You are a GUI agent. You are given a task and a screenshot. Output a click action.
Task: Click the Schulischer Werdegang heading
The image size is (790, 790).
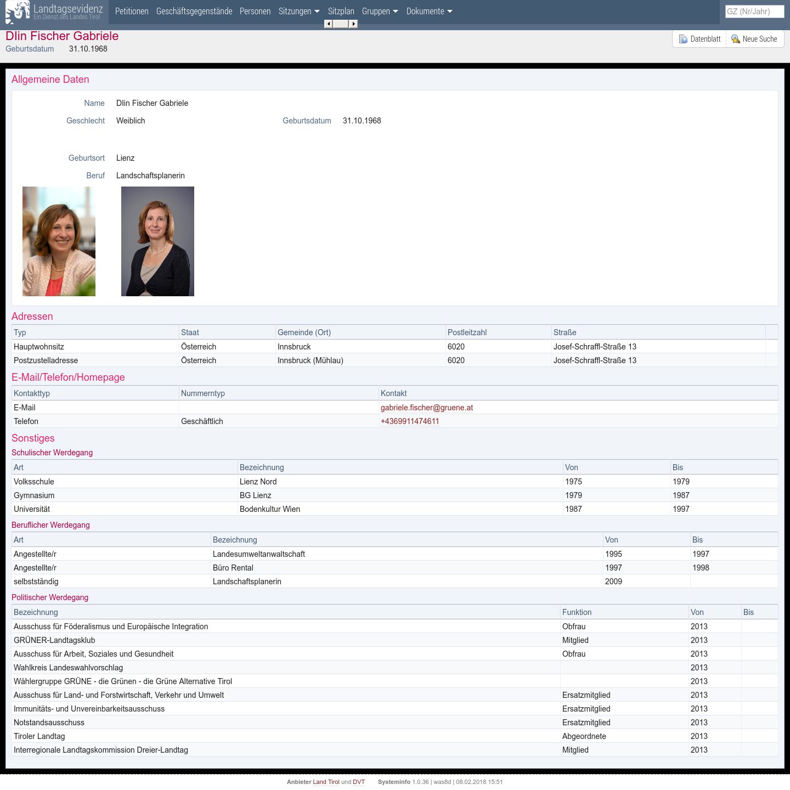click(x=52, y=453)
